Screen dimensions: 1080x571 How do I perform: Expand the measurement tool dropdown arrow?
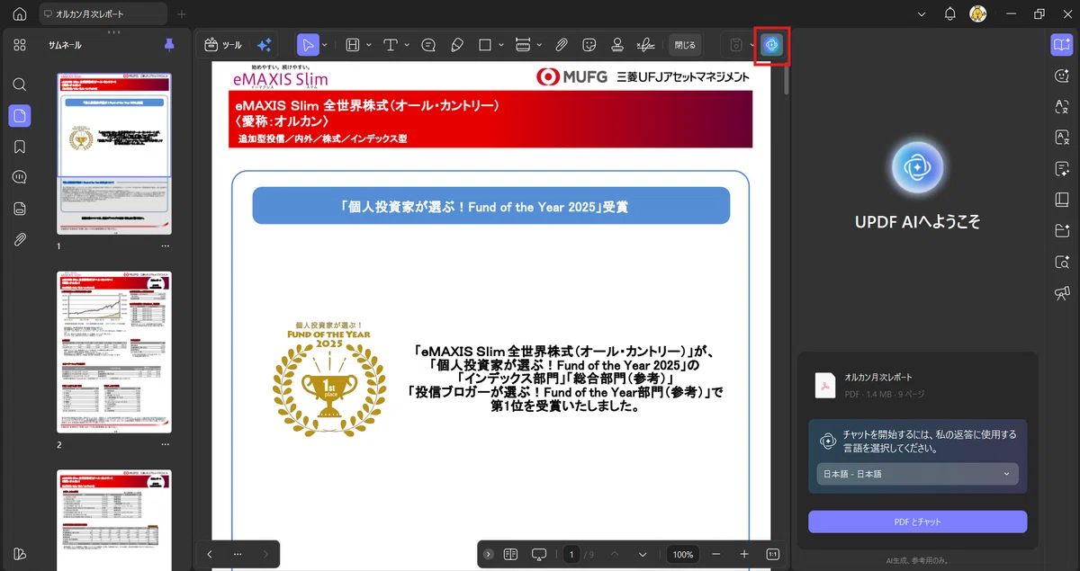point(539,45)
